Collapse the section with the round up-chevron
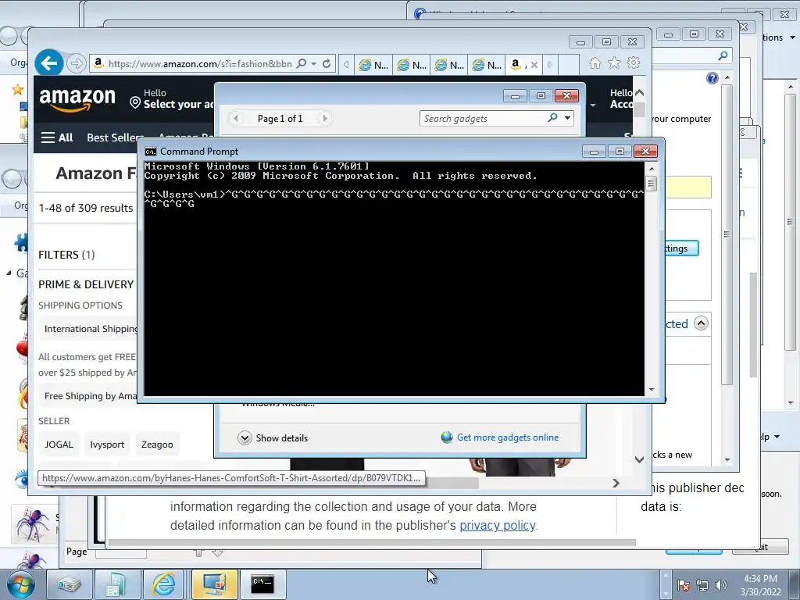 (702, 323)
